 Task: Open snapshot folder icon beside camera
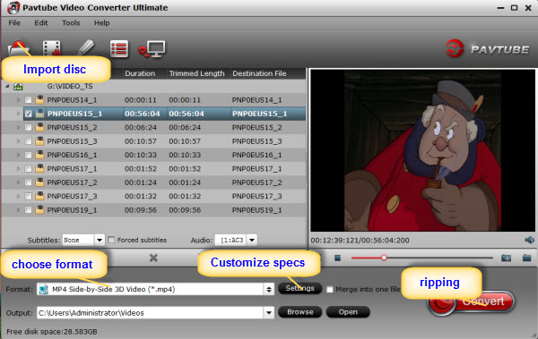526,258
